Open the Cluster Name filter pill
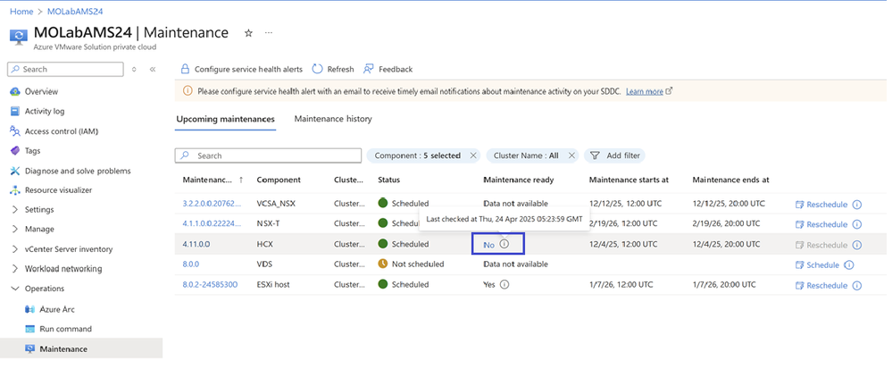 (x=526, y=155)
